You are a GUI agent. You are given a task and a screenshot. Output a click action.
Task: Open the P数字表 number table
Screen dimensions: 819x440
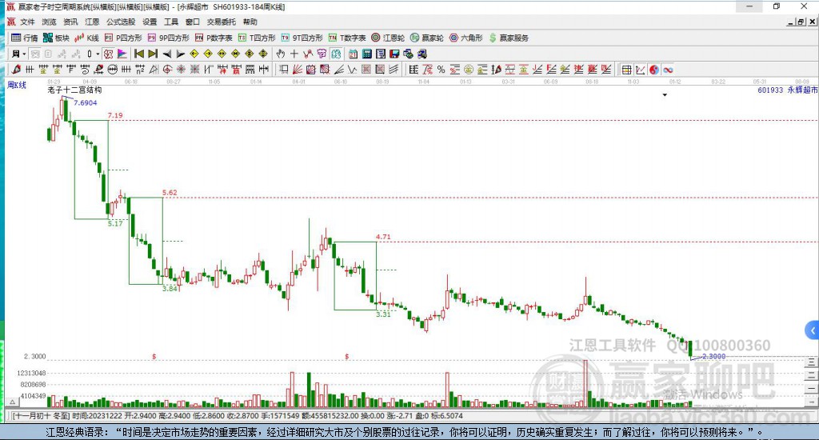point(214,38)
